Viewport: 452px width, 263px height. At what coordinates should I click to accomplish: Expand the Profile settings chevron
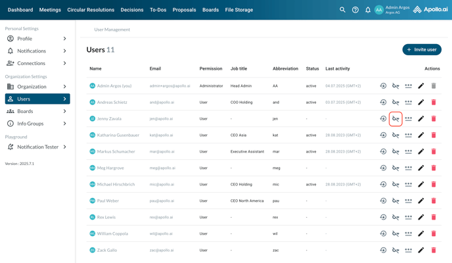(x=64, y=39)
